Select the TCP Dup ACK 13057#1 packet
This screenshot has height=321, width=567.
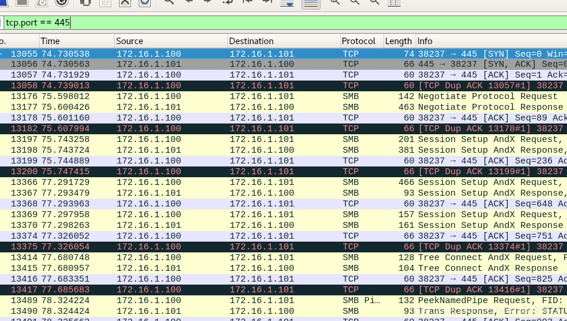point(283,86)
